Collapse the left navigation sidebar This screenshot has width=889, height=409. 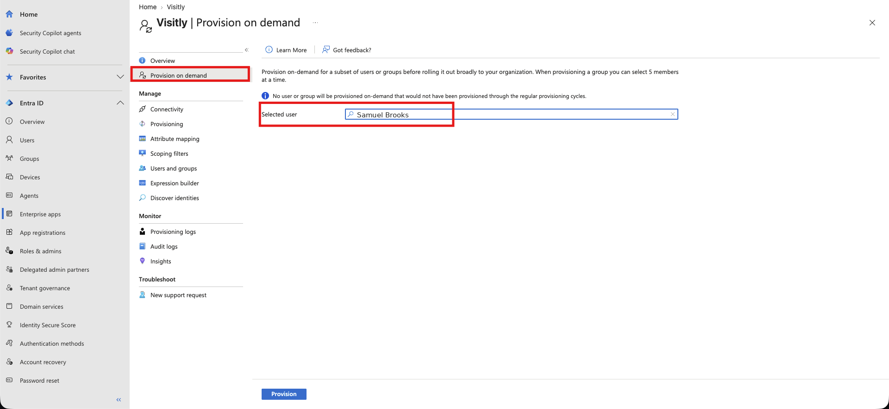point(119,400)
